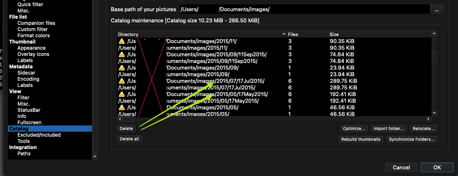Click warning icon of the 2015/11/ row
Viewport: 458px width, 176px height.
pos(122,41)
